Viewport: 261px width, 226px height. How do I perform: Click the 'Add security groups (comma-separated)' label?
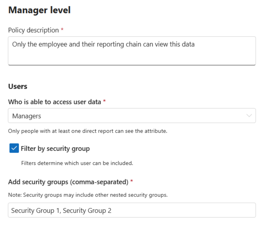tap(68, 182)
